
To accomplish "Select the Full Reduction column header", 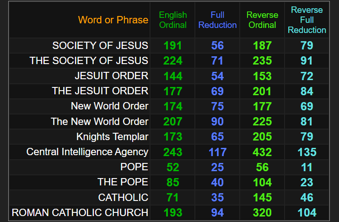I will 217,20.
